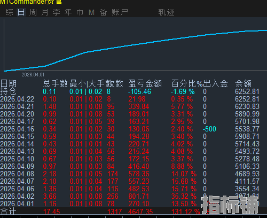Select the 2026.04.08 date row
This screenshot has height=218, width=267.
(x=17, y=174)
